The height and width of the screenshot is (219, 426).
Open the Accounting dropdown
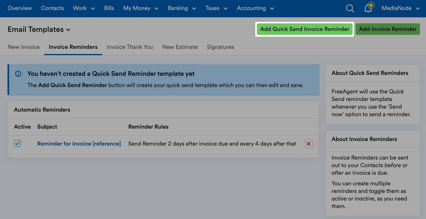(256, 8)
